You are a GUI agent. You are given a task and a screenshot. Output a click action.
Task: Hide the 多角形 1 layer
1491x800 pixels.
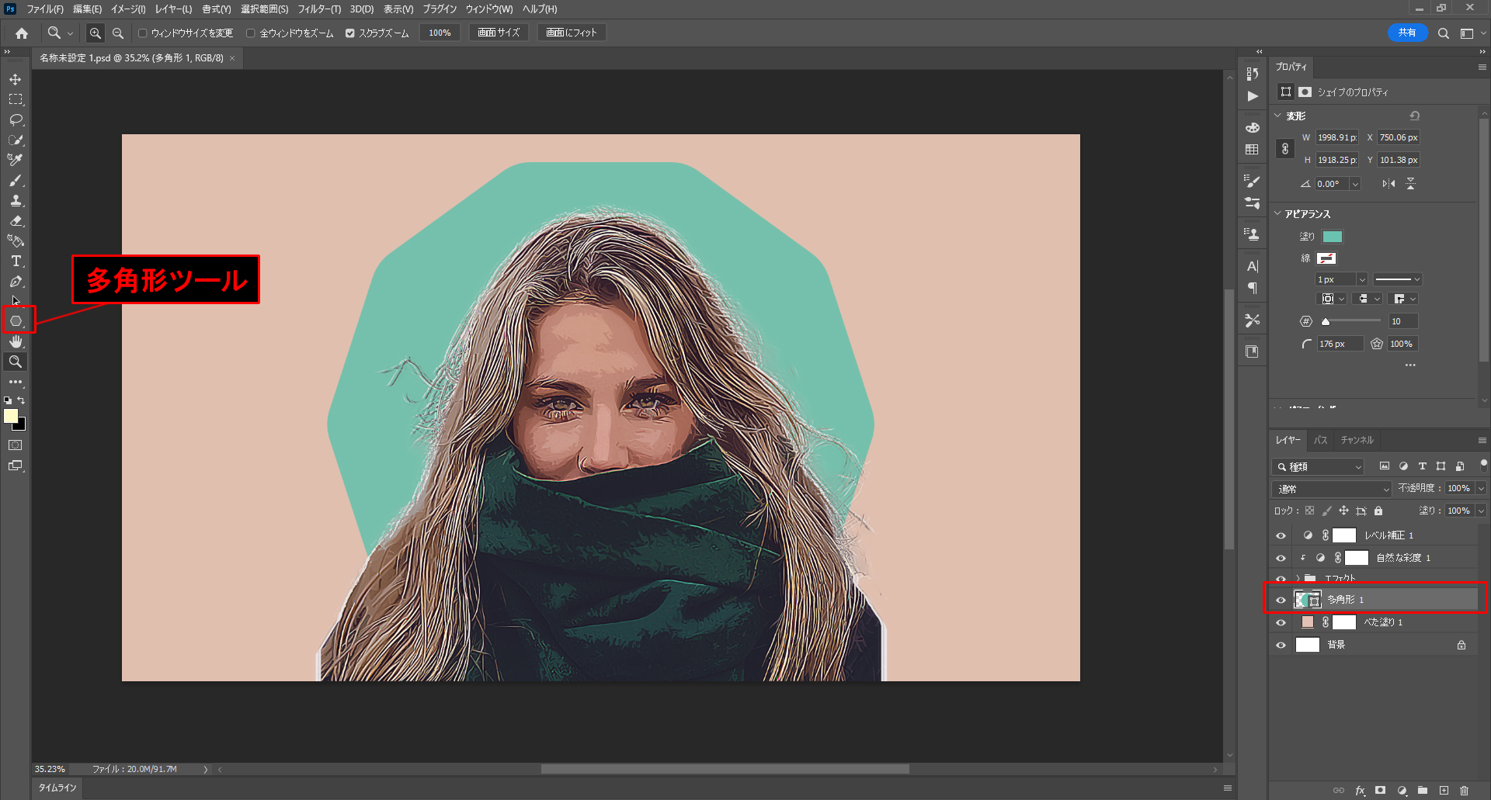coord(1281,600)
